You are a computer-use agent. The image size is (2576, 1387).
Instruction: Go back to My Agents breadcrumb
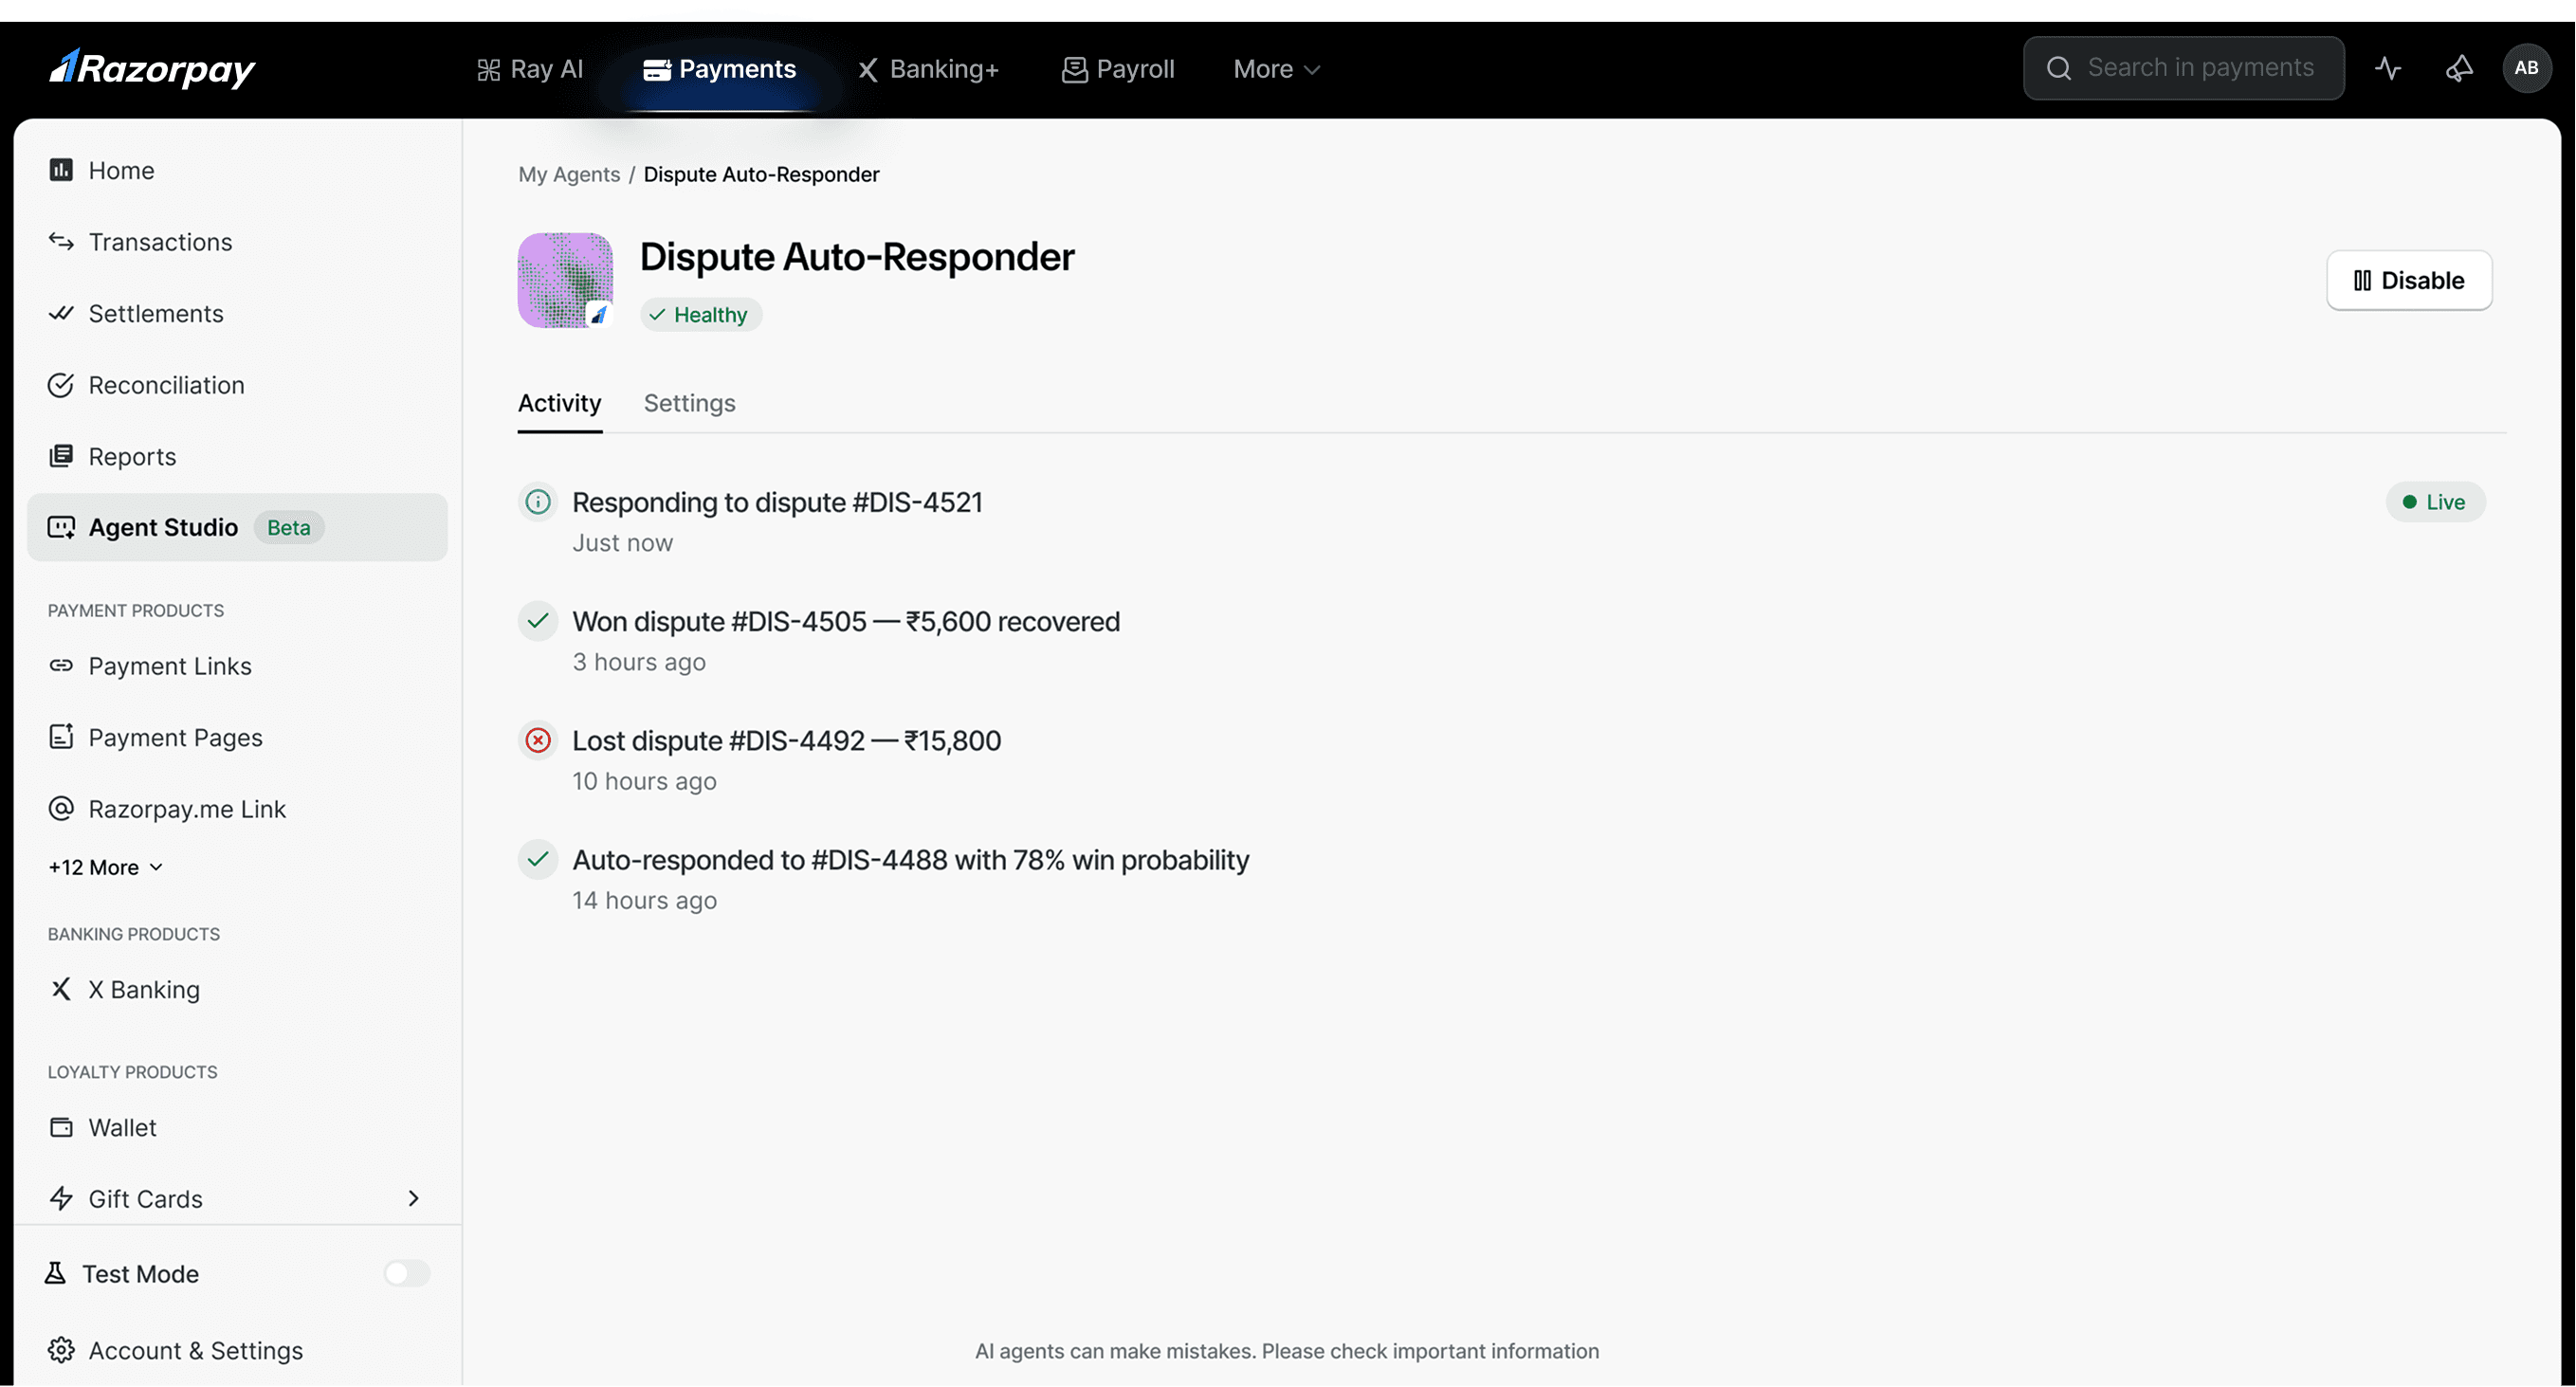pos(569,174)
